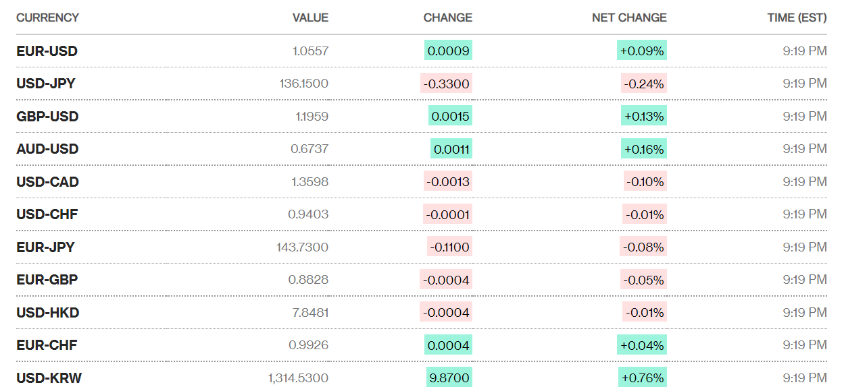Select the GBP-USD currency row label
This screenshot has width=844, height=389.
click(47, 117)
